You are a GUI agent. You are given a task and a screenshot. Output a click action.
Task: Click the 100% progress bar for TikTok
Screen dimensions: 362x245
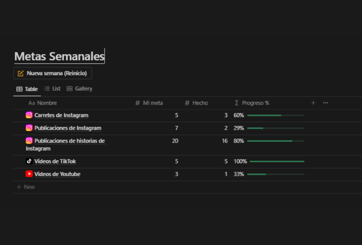pyautogui.click(x=277, y=161)
